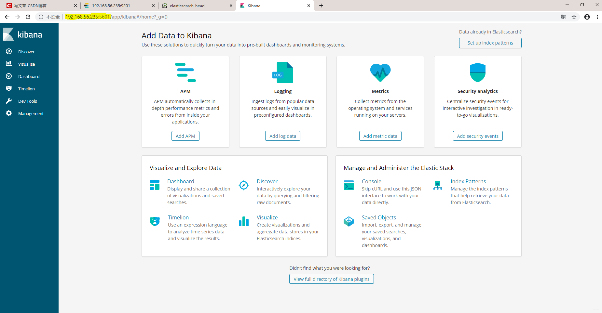
Task: Click Dashboard tiles icon in Visualize and Explore
Action: pos(155,185)
